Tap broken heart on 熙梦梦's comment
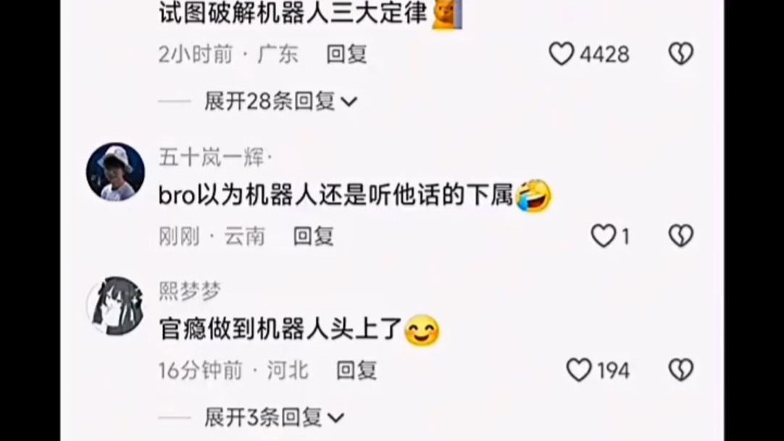The height and width of the screenshot is (441, 784). pyautogui.click(x=681, y=371)
